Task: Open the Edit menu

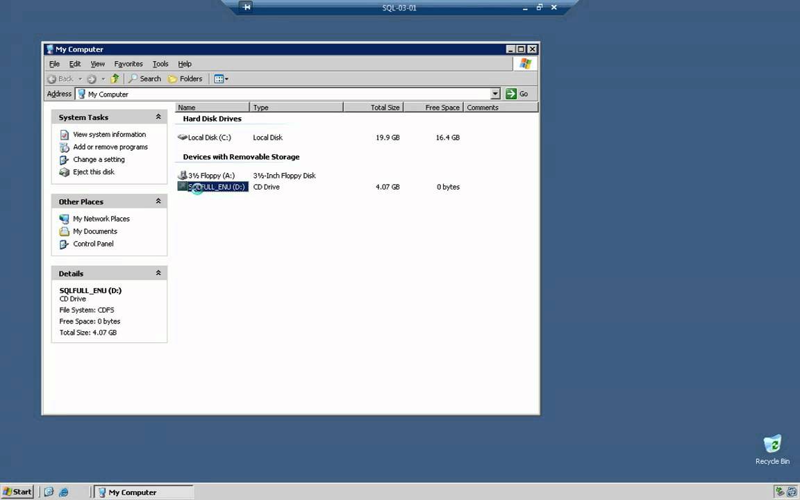Action: pyautogui.click(x=75, y=64)
